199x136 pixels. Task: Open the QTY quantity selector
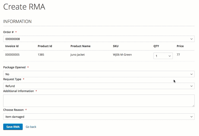163,56
